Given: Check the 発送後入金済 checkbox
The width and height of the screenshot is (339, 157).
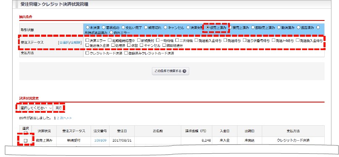Looking at the screenshot, I should [x=87, y=46].
